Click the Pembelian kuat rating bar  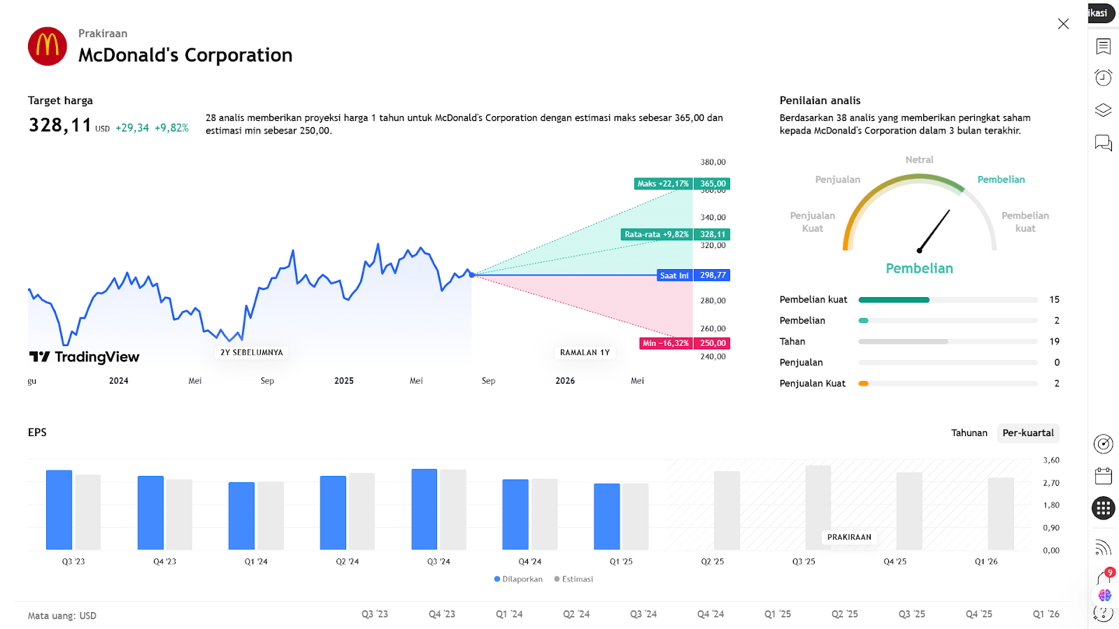pyautogui.click(x=948, y=300)
